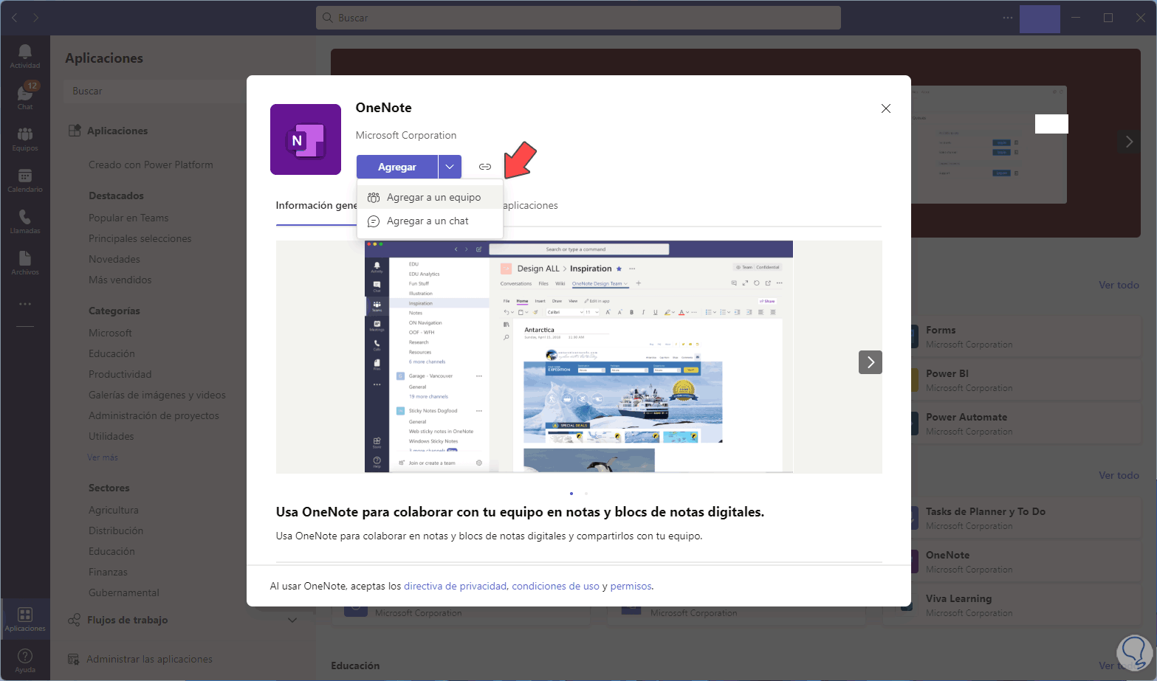Open Administrar las aplicaciones
Viewport: 1157px width, 681px height.
tap(149, 659)
